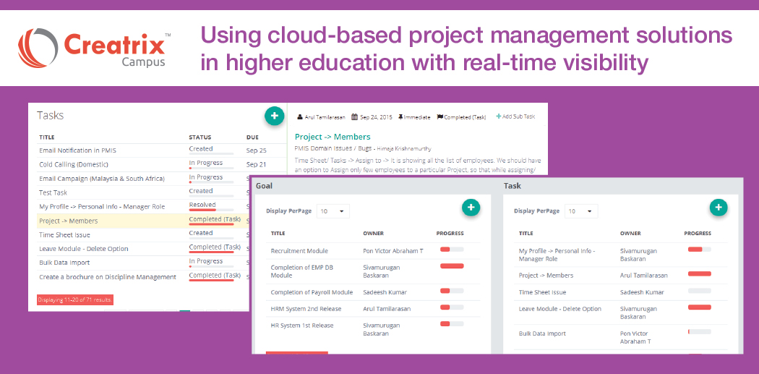Open My Profile task in Task panel

click(557, 255)
